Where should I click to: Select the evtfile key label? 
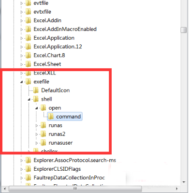(41, 3)
